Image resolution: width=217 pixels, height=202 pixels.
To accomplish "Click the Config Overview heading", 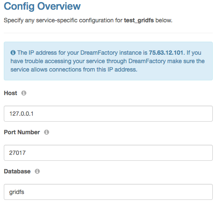I will [42, 6].
